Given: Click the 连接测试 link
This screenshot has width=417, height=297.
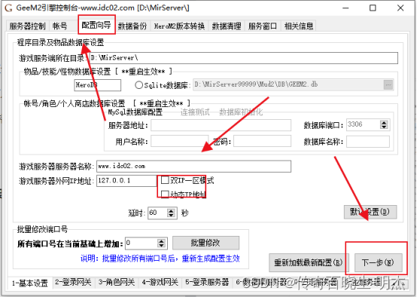Looking at the screenshot, I should pyautogui.click(x=195, y=112).
